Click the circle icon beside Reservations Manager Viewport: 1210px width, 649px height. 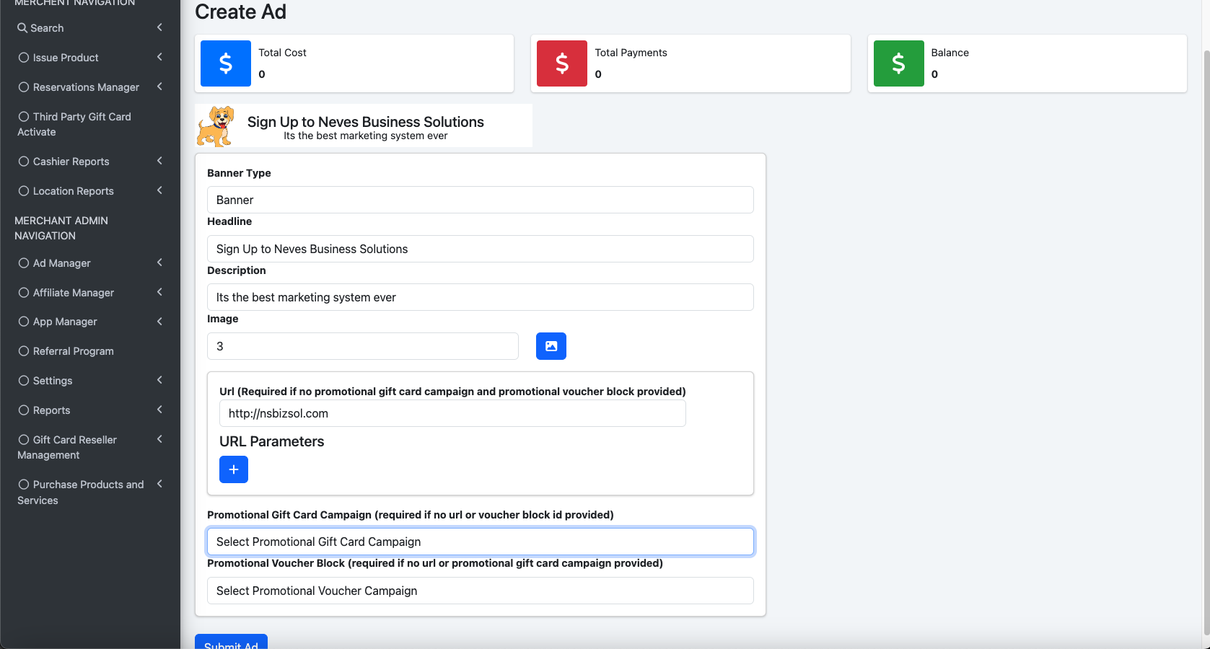point(24,87)
